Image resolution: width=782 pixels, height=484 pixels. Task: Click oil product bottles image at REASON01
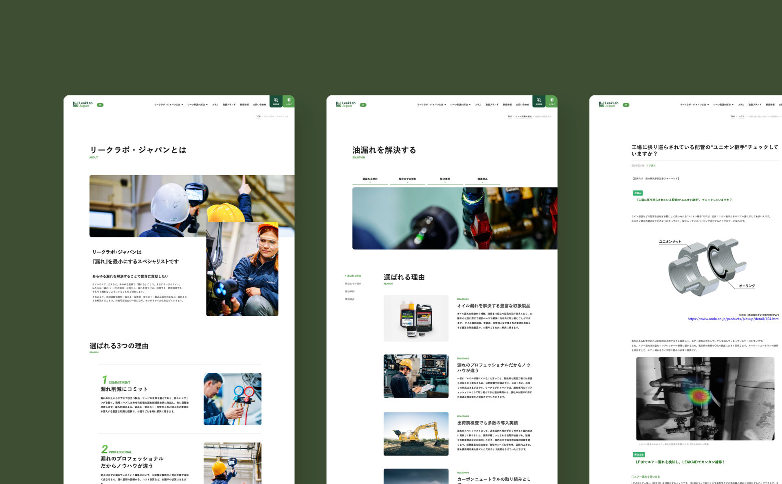tap(416, 318)
